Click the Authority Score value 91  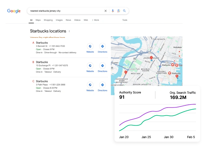(x=122, y=97)
